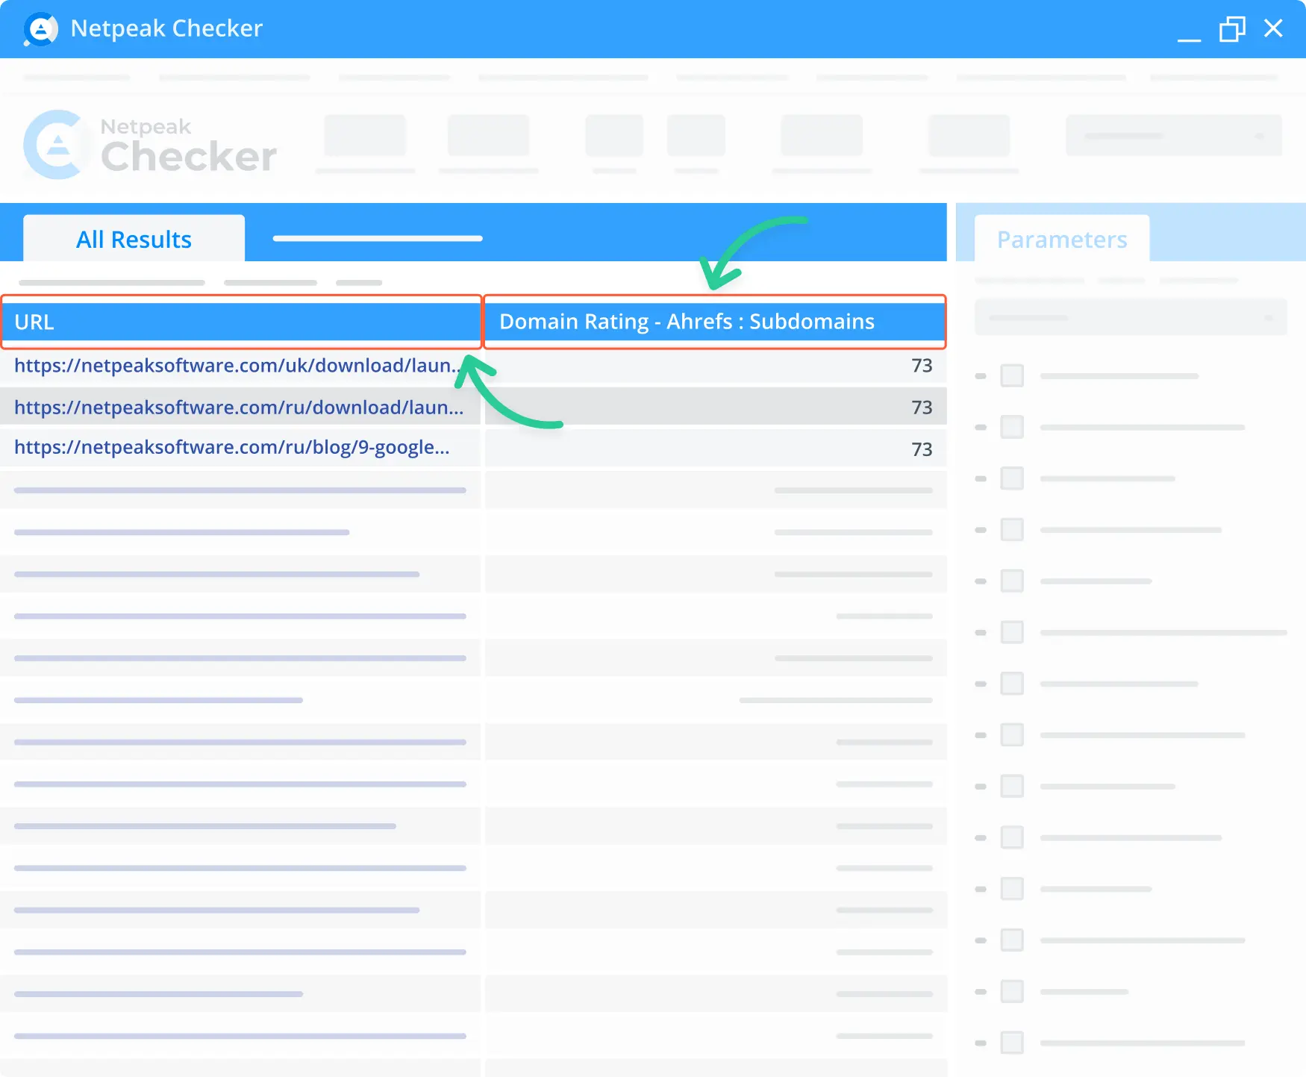
Task: Open the ru/blog/9-google article URL
Action: pyautogui.click(x=231, y=448)
